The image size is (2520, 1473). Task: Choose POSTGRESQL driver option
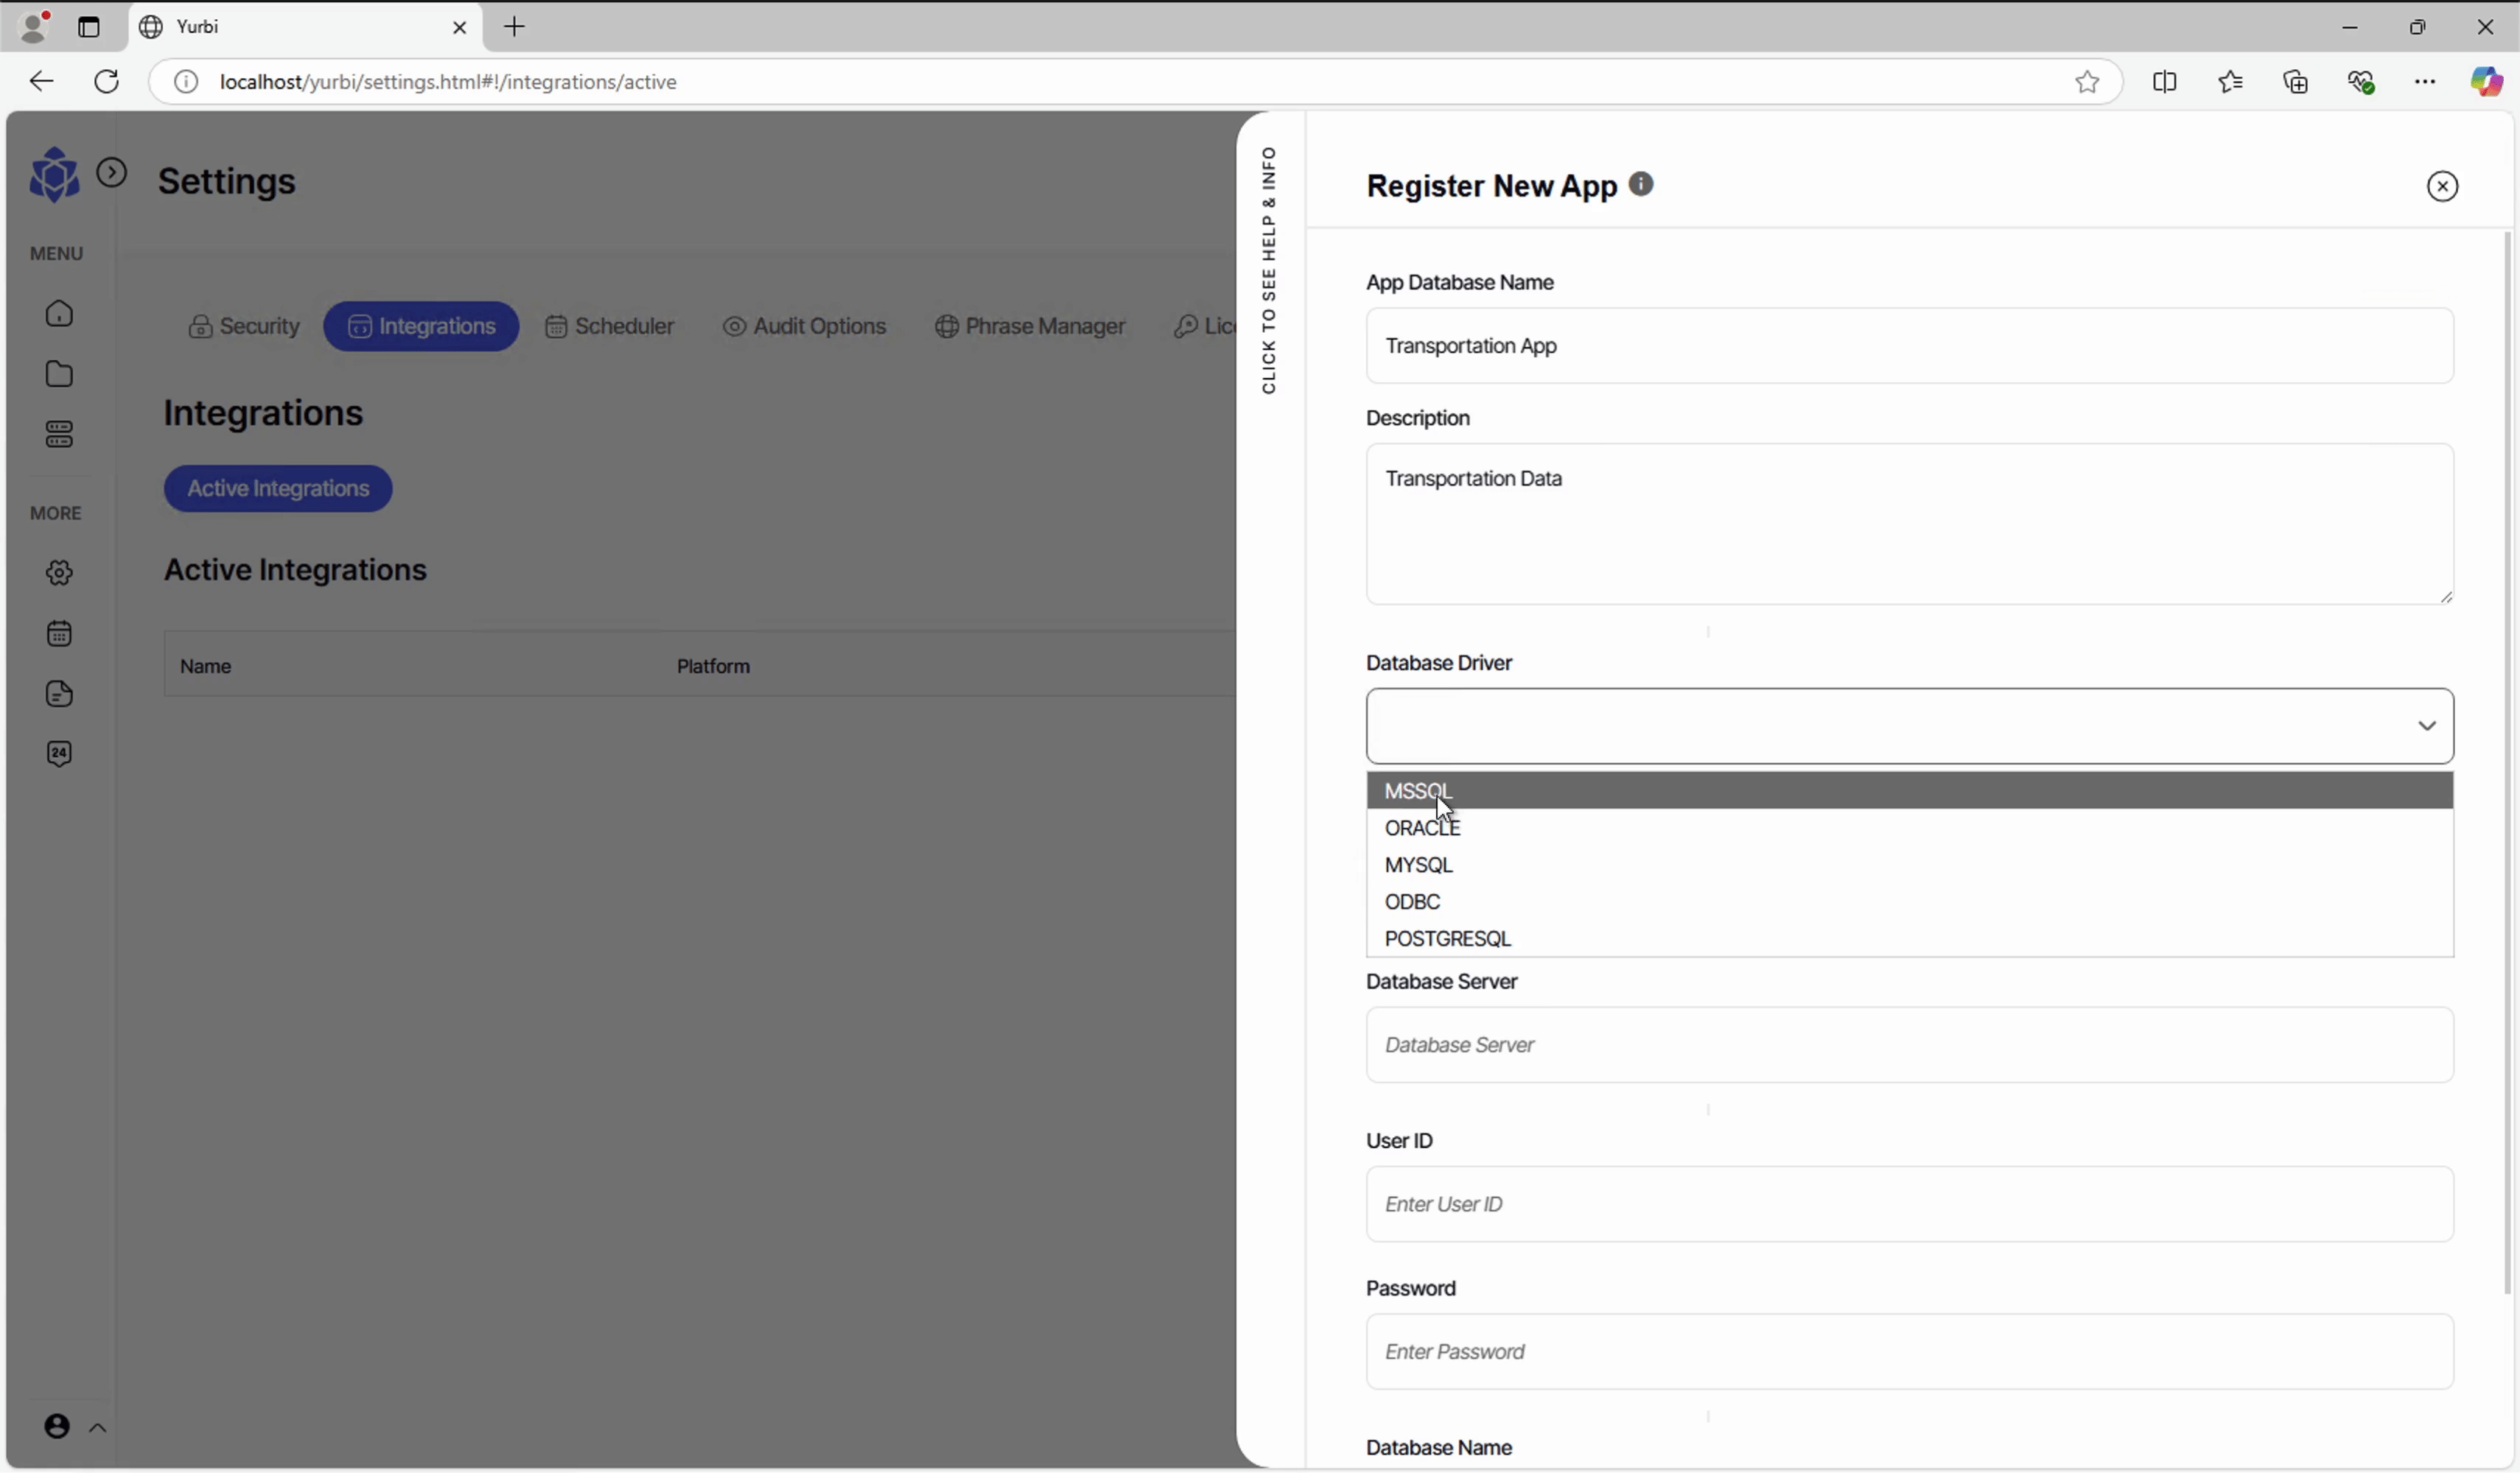coord(1447,939)
